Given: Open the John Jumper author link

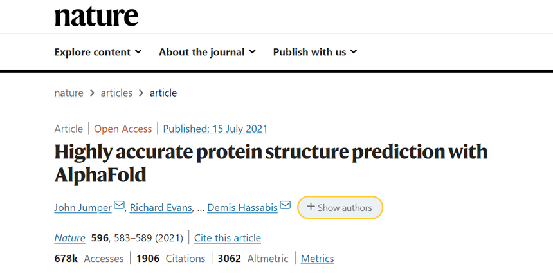Looking at the screenshot, I should (x=83, y=208).
